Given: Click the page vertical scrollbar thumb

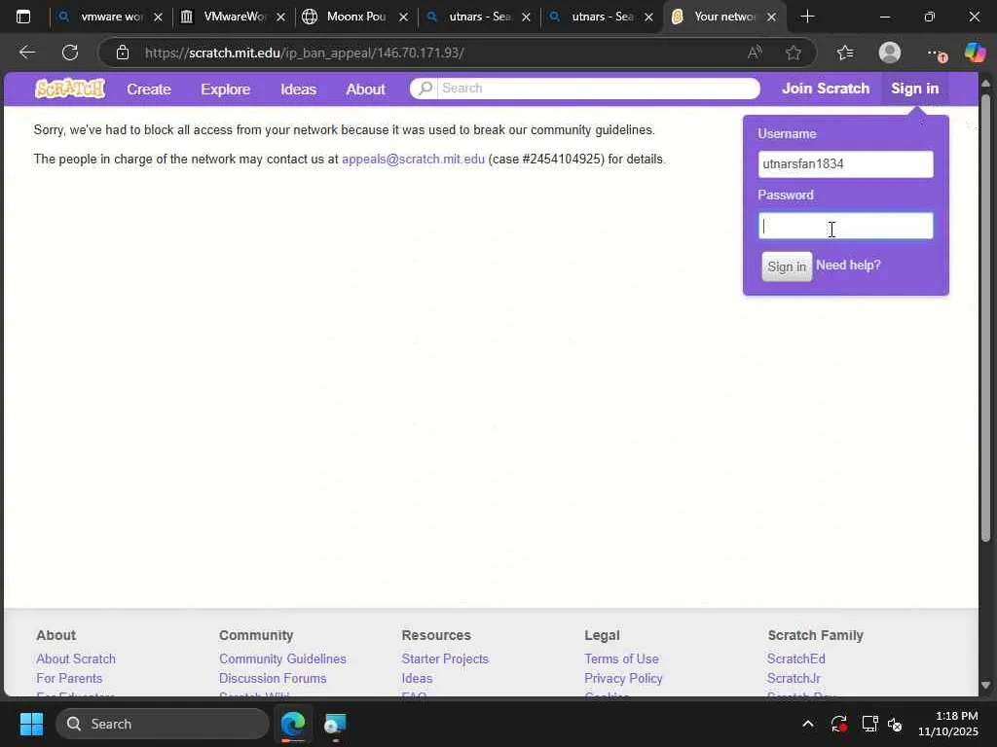Looking at the screenshot, I should 985,318.
